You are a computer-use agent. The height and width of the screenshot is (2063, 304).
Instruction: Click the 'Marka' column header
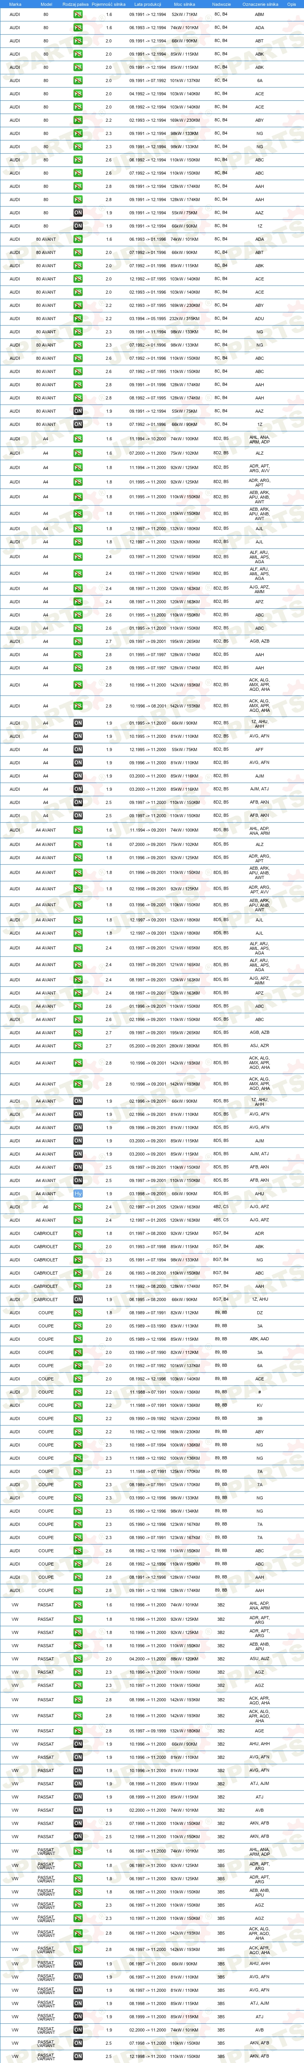click(x=15, y=4)
